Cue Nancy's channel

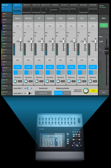(x=18, y=26)
